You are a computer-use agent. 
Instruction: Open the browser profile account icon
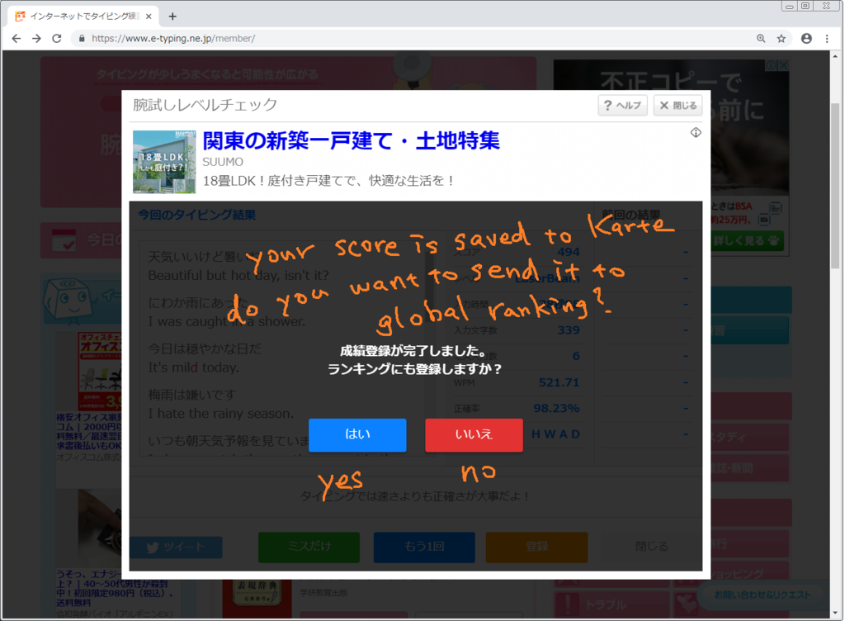[x=806, y=38]
